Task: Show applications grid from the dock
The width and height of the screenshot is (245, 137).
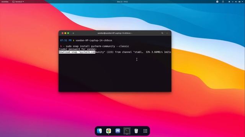Action: coord(145,131)
